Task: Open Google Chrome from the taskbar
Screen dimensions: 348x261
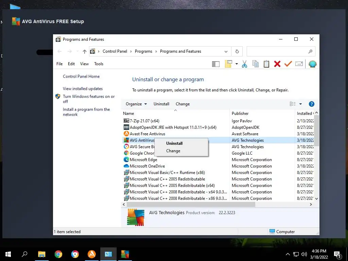Action: (58, 254)
